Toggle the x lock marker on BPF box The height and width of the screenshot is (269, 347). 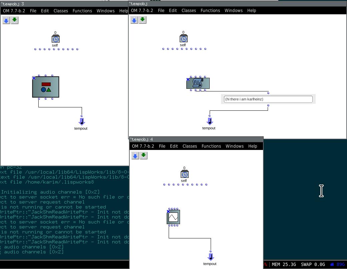coord(168,211)
